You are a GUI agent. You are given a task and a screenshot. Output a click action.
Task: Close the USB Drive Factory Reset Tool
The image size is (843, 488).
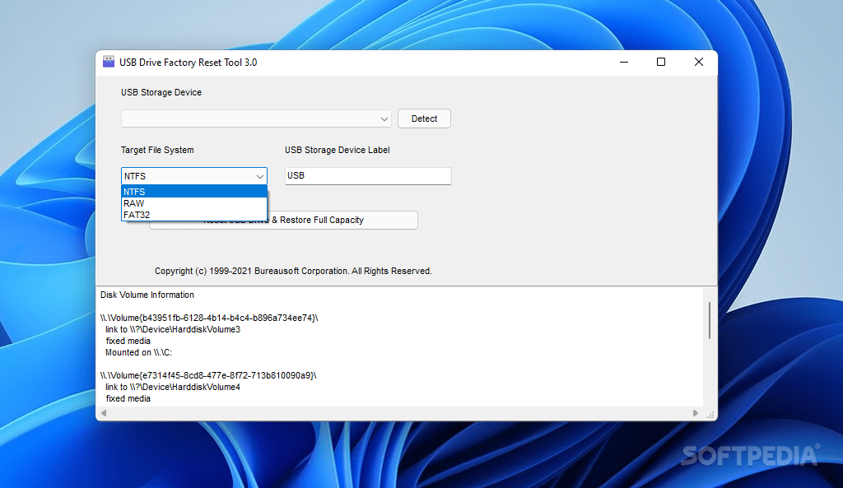pyautogui.click(x=698, y=63)
